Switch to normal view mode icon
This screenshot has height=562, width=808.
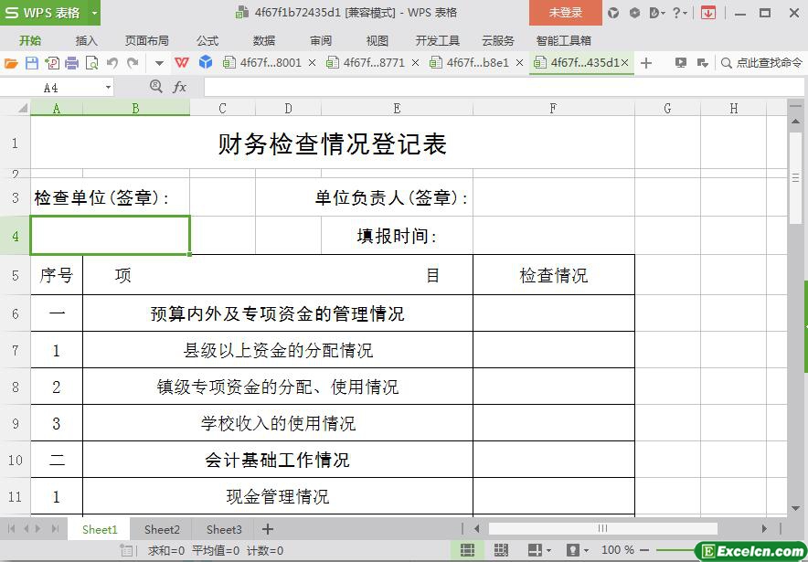[467, 550]
